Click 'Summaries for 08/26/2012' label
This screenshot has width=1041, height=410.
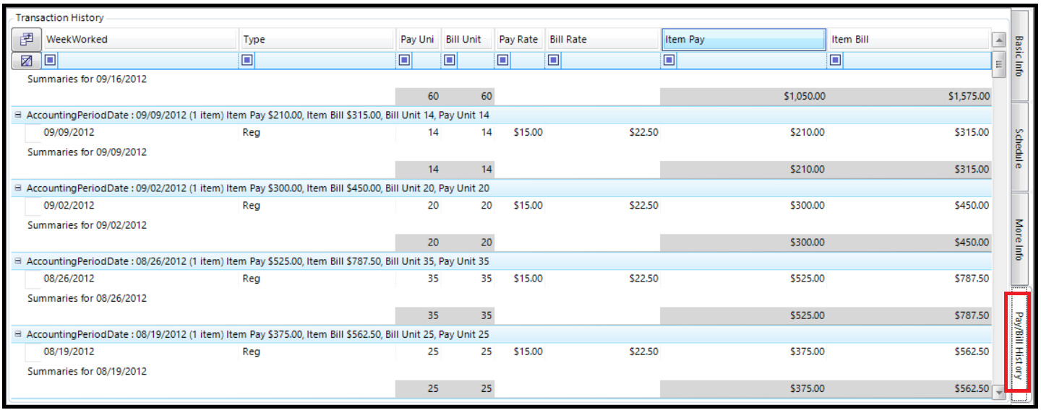pos(87,298)
